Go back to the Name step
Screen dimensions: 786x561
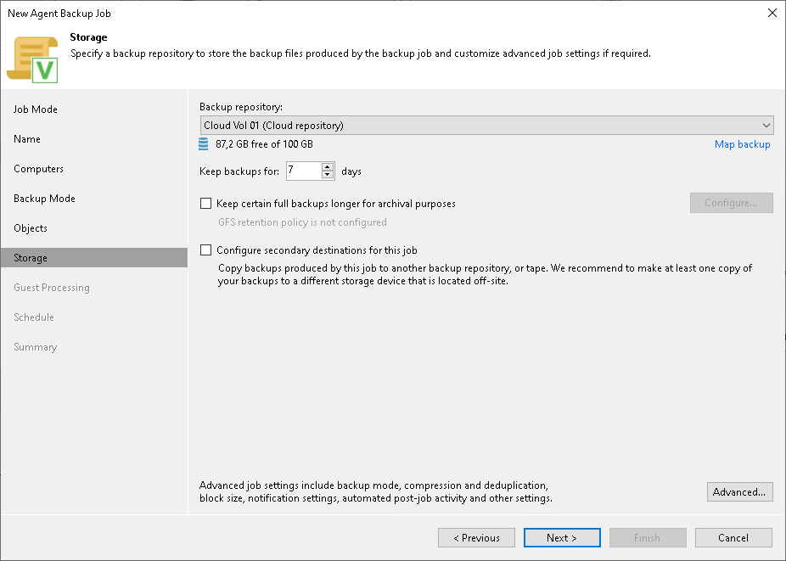pyautogui.click(x=26, y=138)
